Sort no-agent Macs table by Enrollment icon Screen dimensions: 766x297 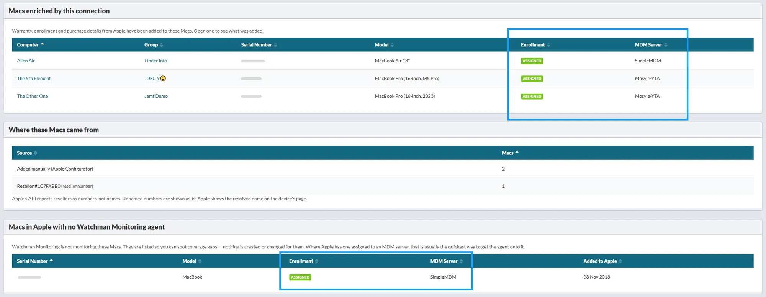click(317, 261)
